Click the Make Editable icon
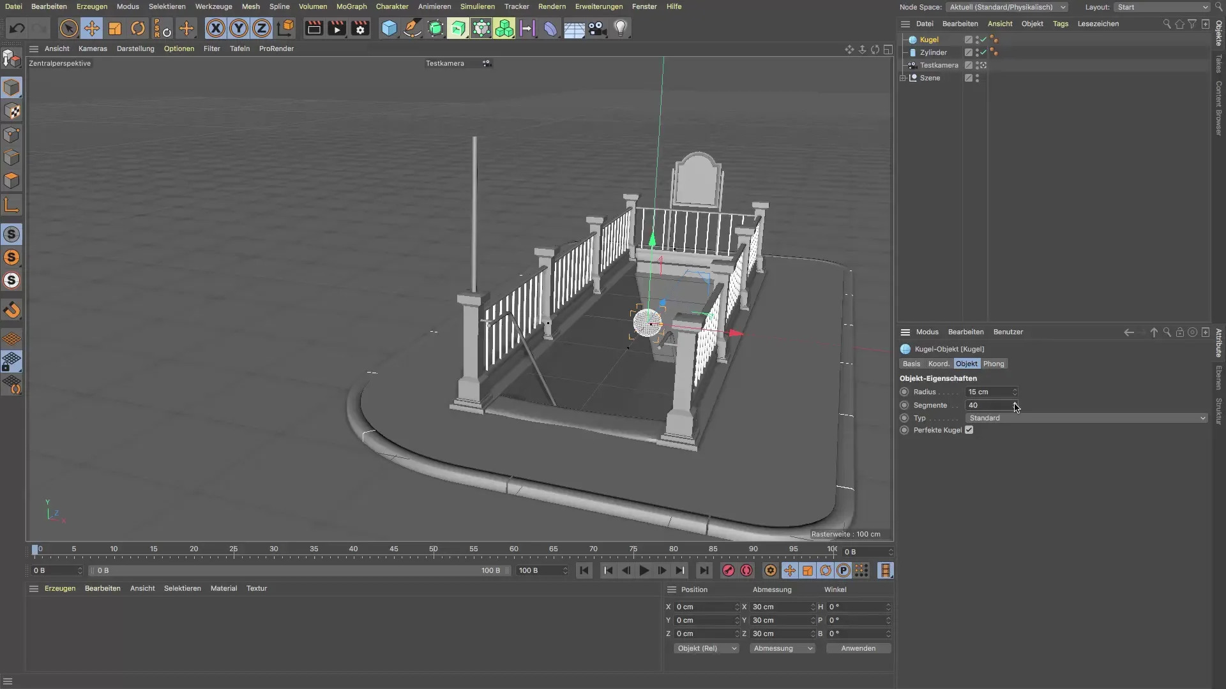This screenshot has height=689, width=1226. pos(11,59)
